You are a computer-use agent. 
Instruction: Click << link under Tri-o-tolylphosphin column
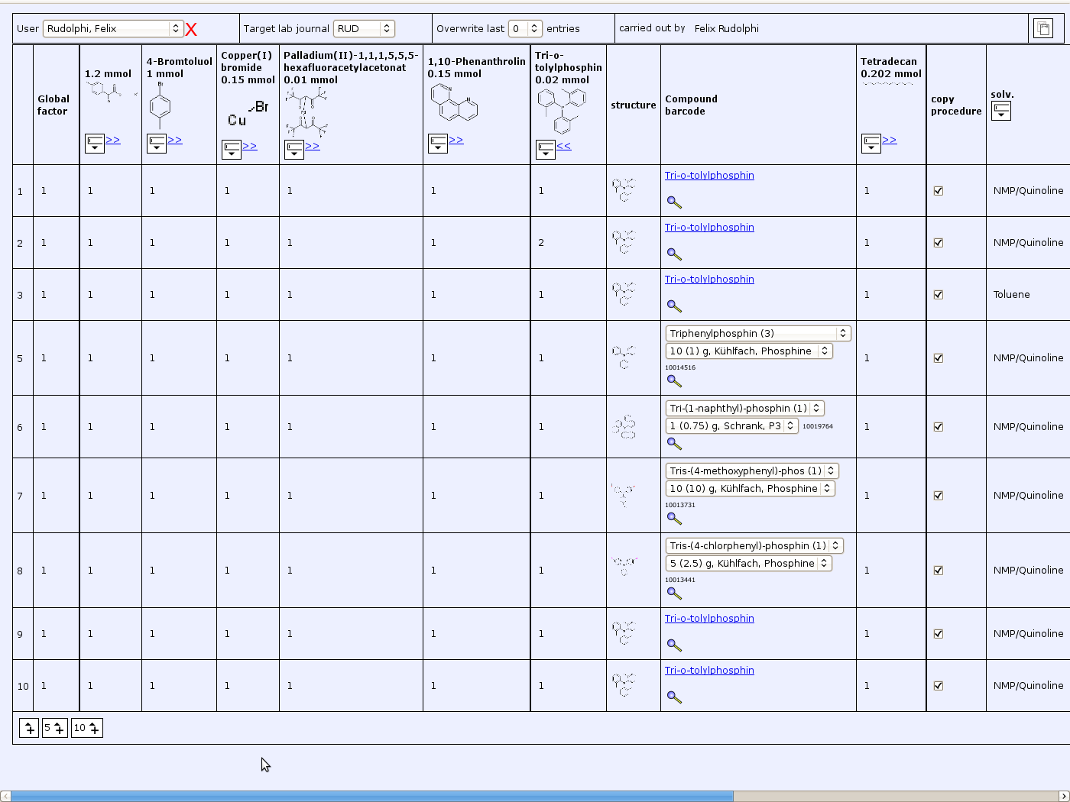point(564,146)
